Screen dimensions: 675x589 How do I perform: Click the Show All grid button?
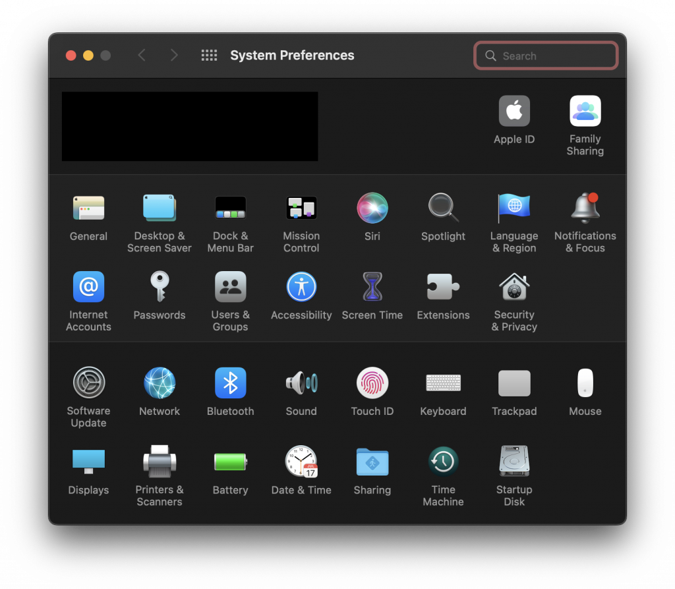coord(209,55)
